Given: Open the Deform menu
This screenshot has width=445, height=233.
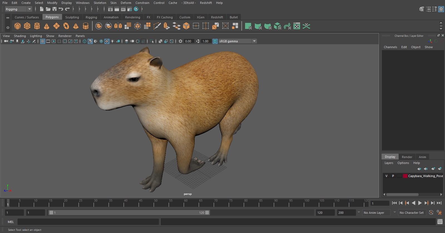Looking at the screenshot, I should 126,3.
